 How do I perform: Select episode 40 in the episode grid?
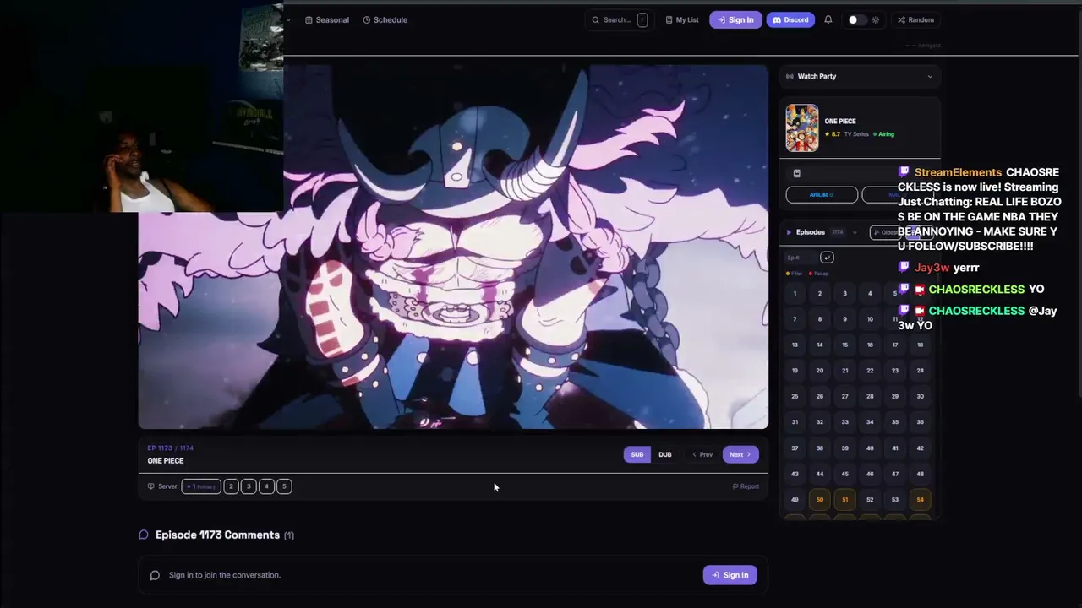pyautogui.click(x=870, y=448)
